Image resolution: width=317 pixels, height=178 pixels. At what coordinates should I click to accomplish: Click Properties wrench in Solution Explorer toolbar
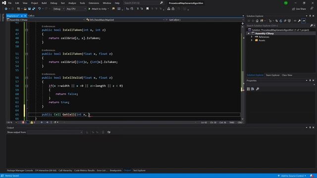(x=299, y=21)
